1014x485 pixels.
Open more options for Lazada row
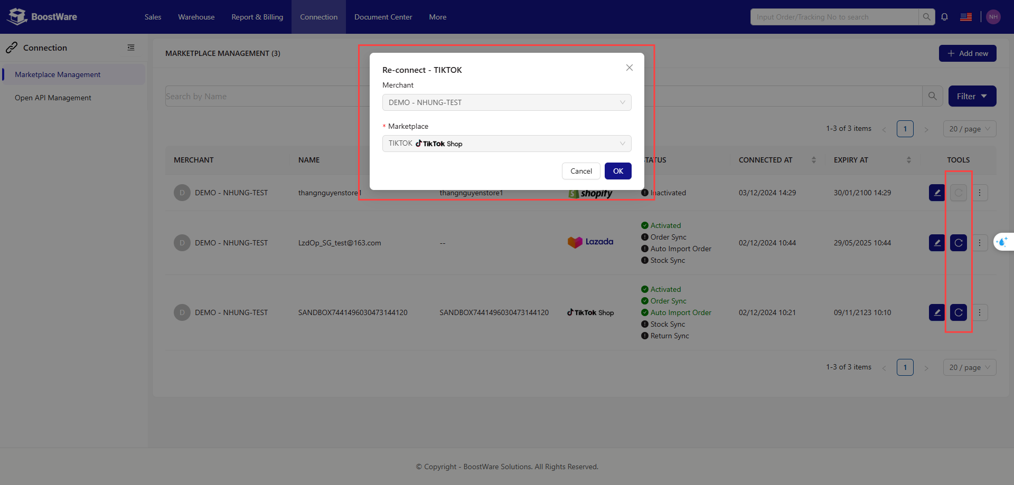click(x=980, y=243)
